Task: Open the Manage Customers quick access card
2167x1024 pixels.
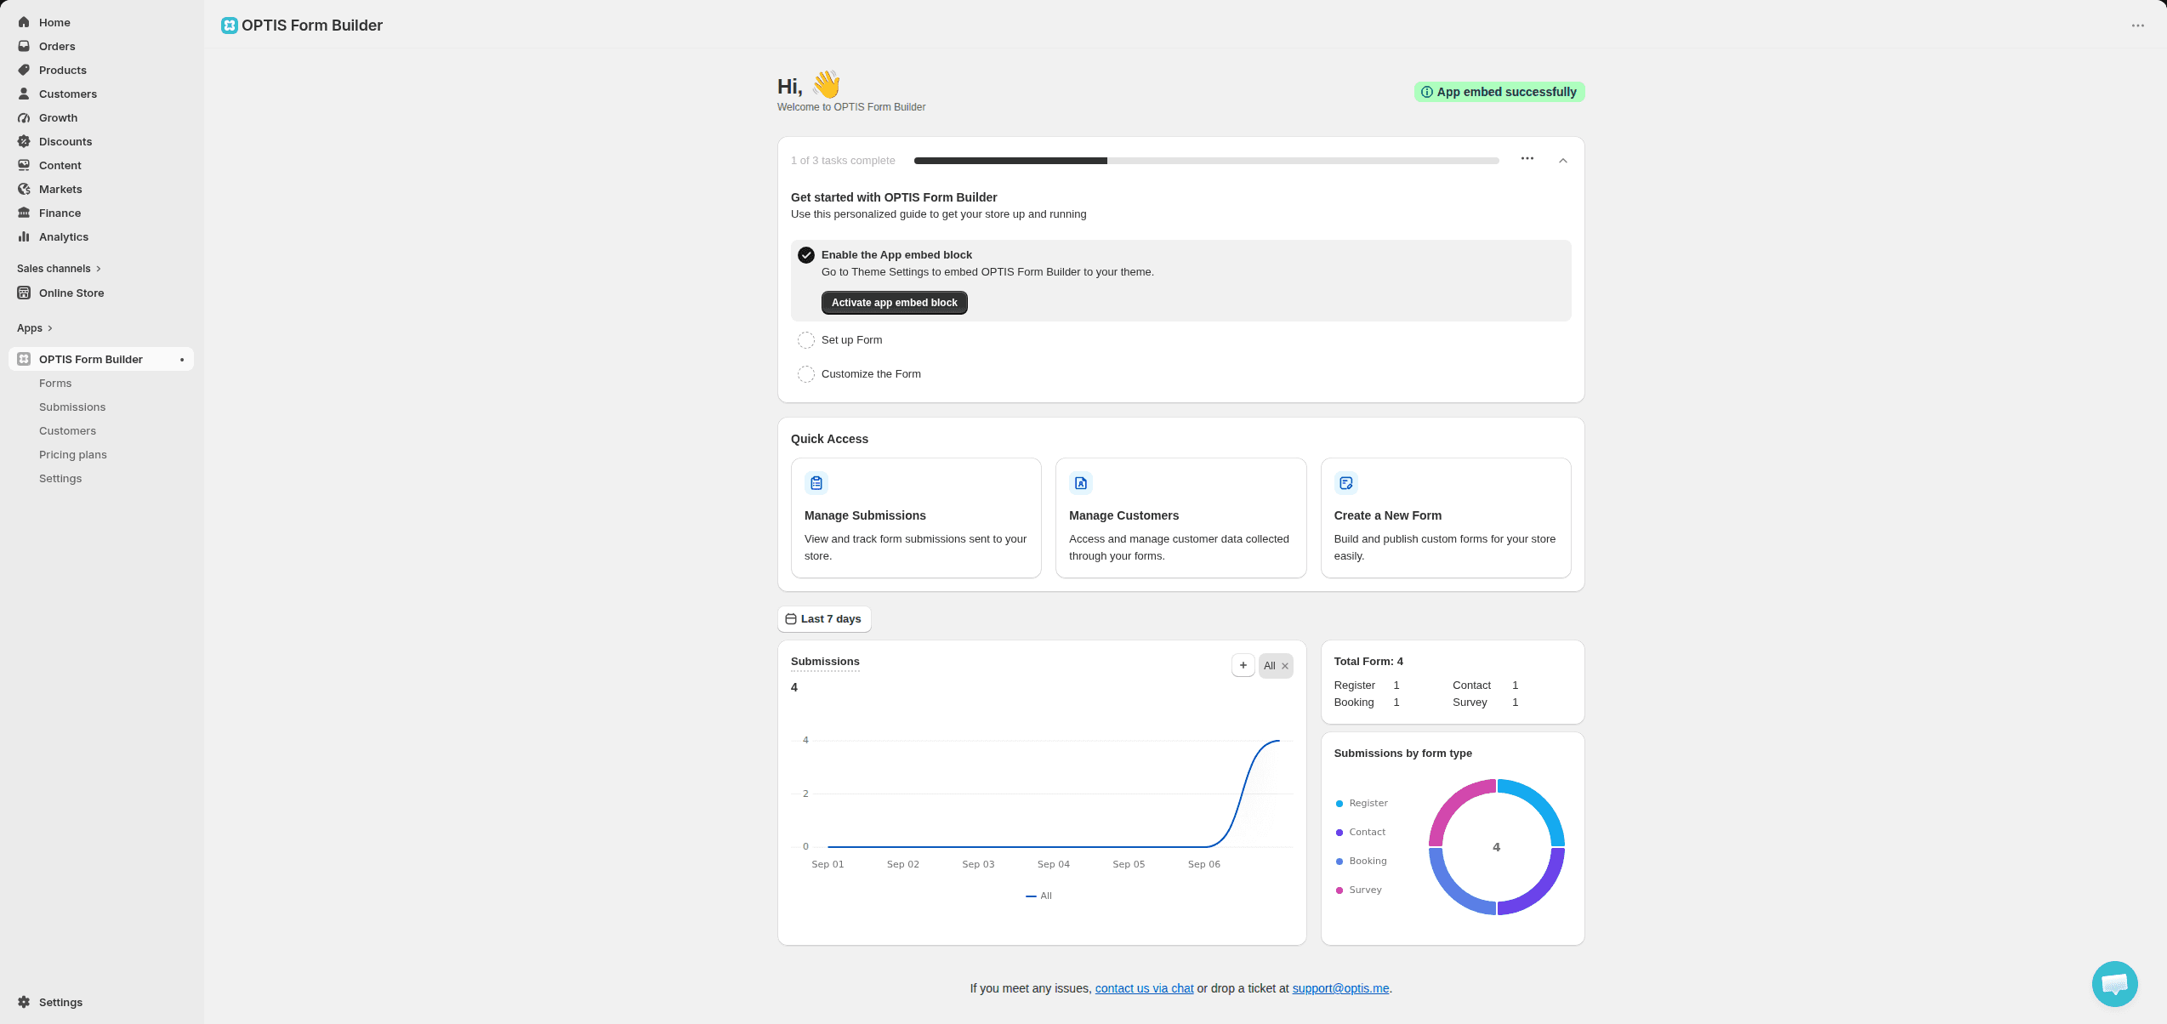Action: point(1180,518)
